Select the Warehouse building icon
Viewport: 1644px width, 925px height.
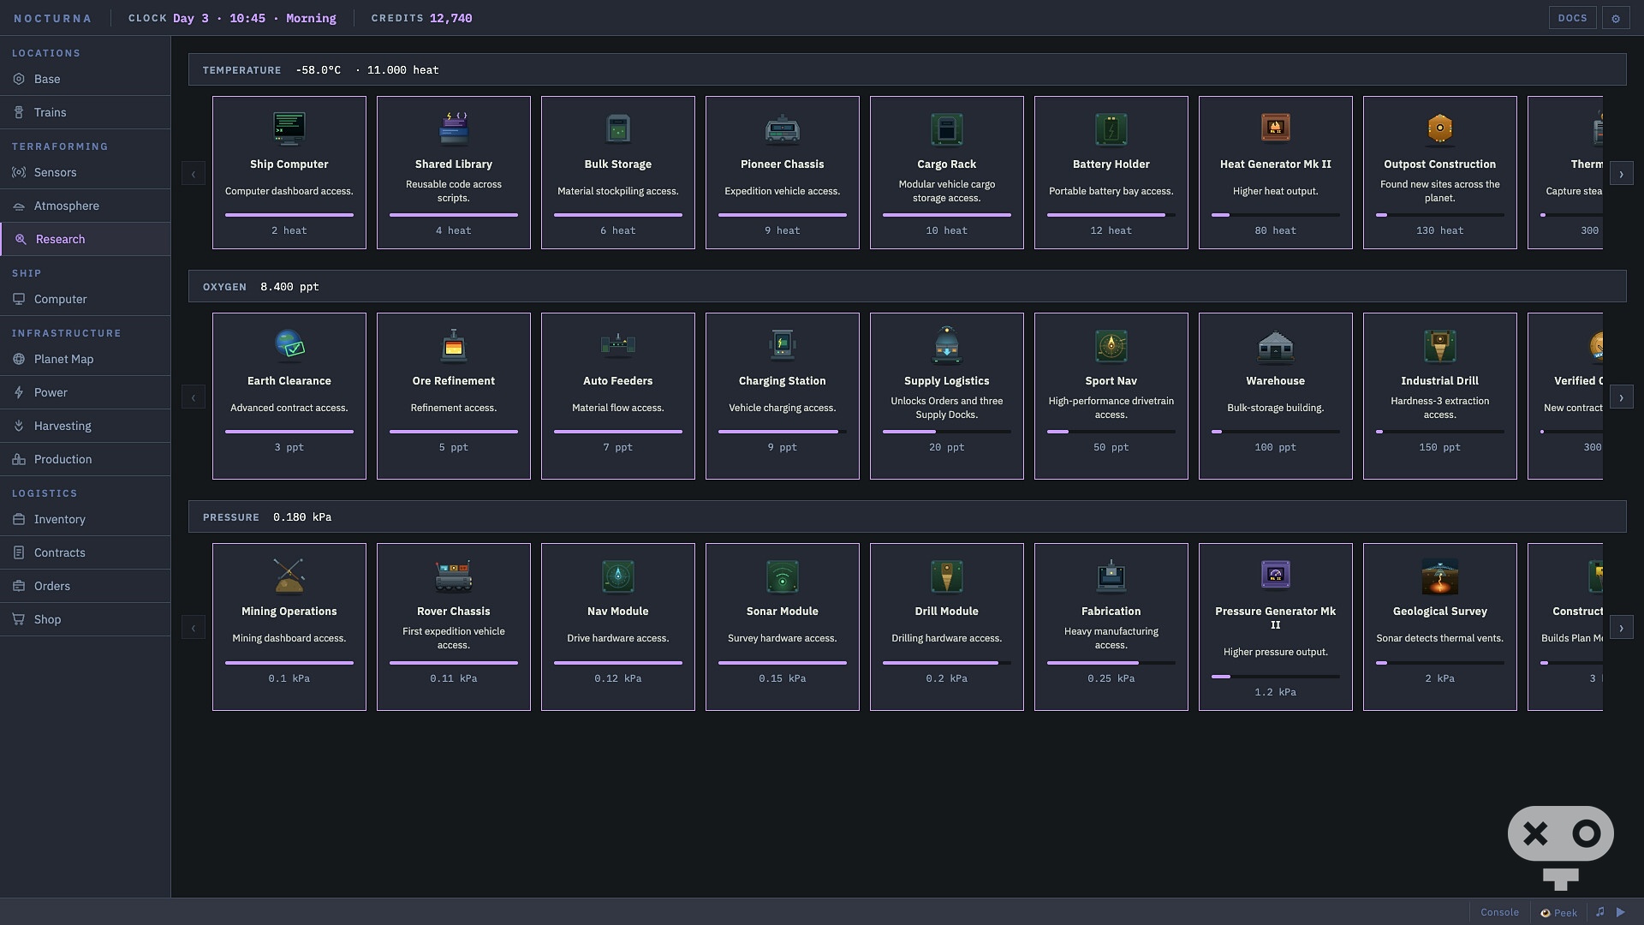[x=1276, y=345]
